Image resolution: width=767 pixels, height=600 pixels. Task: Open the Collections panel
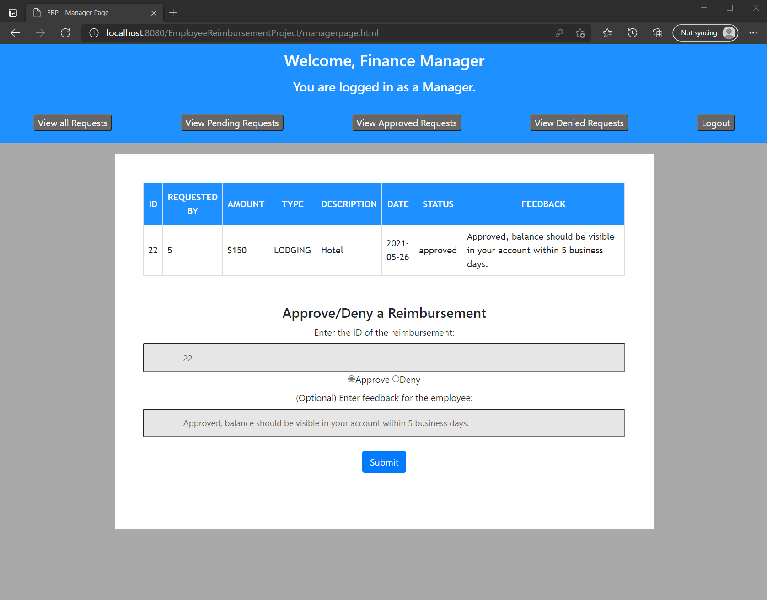pos(658,33)
